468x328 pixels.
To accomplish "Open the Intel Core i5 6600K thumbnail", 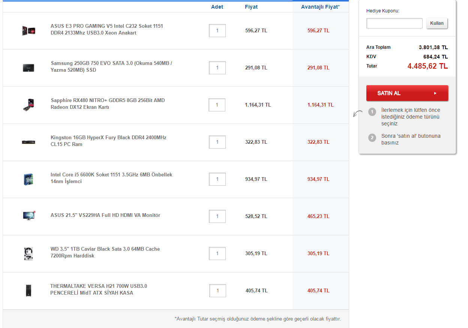I will pos(28,179).
